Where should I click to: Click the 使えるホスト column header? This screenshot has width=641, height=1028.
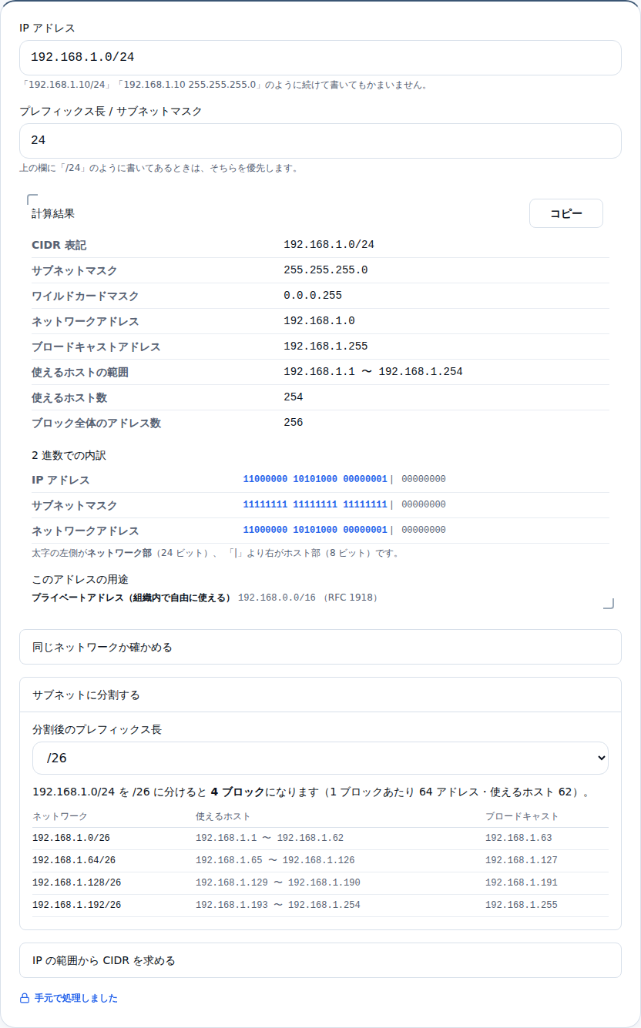pos(223,816)
